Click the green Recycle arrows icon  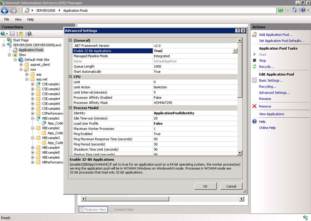point(255,67)
